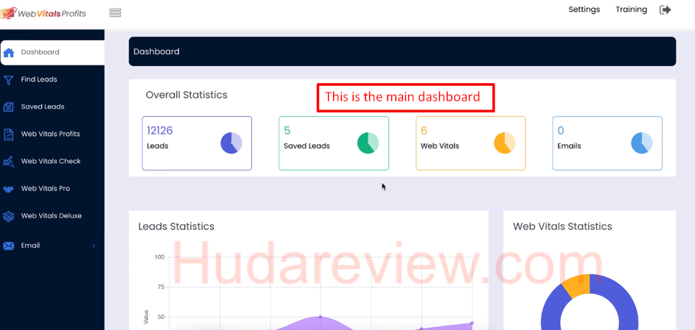This screenshot has height=330, width=695.
Task: Click the Leads Statistics heading
Action: (176, 226)
